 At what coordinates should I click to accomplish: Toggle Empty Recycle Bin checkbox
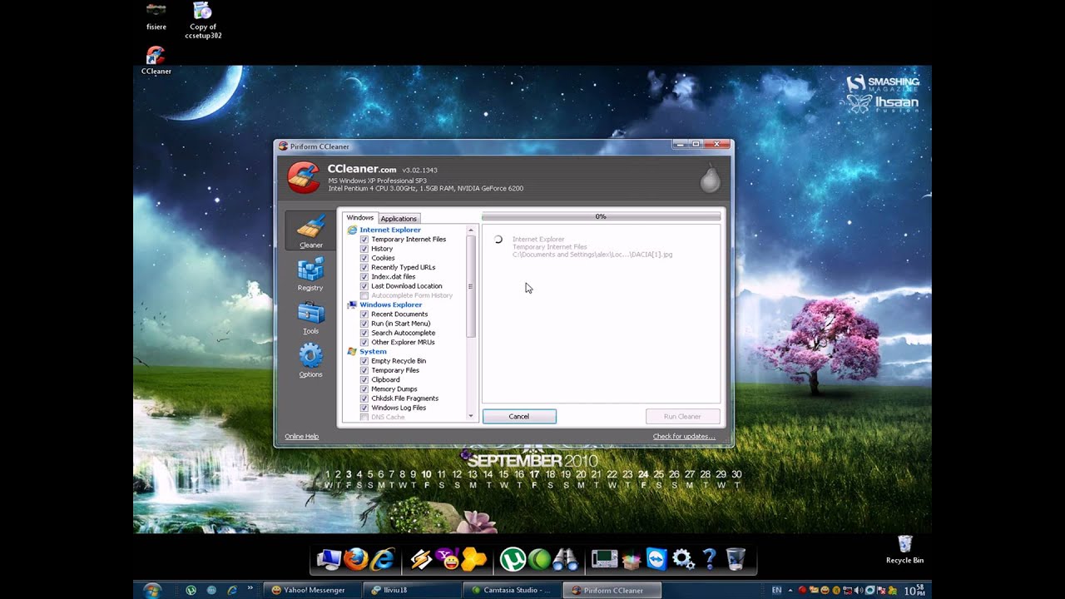(364, 361)
